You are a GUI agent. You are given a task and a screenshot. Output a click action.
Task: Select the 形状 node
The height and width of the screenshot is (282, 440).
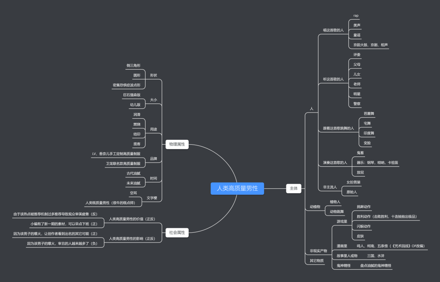click(x=154, y=75)
